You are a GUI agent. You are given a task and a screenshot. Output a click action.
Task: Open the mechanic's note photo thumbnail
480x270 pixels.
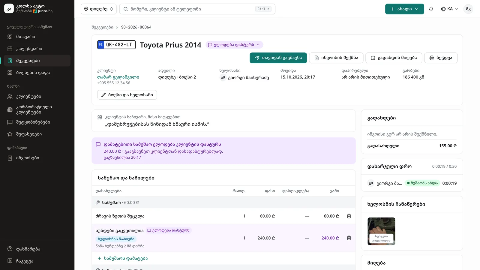[381, 231]
